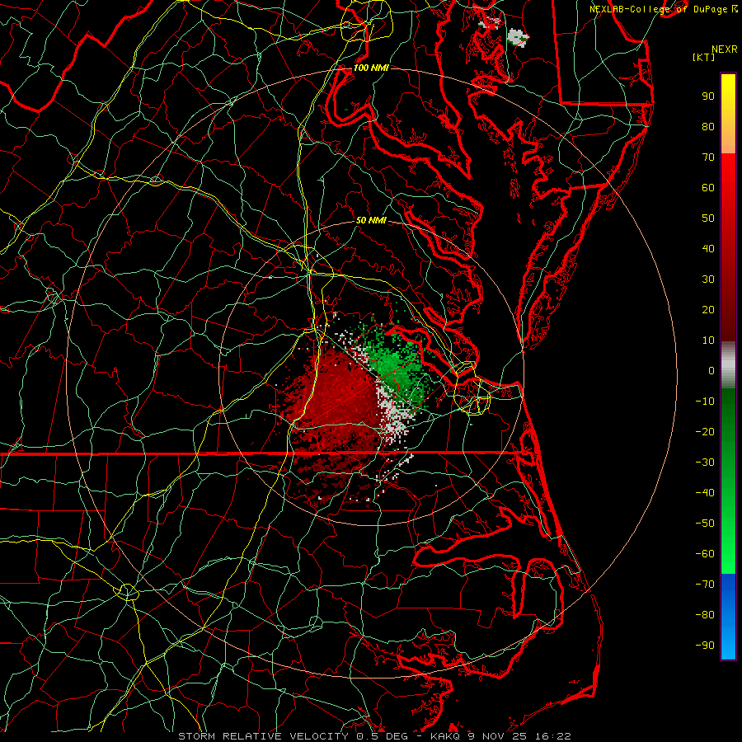Screen dimensions: 742x742
Task: Click the 'KAKQ 9 NOV 25 16:22' timestamp
Action: tap(501, 736)
